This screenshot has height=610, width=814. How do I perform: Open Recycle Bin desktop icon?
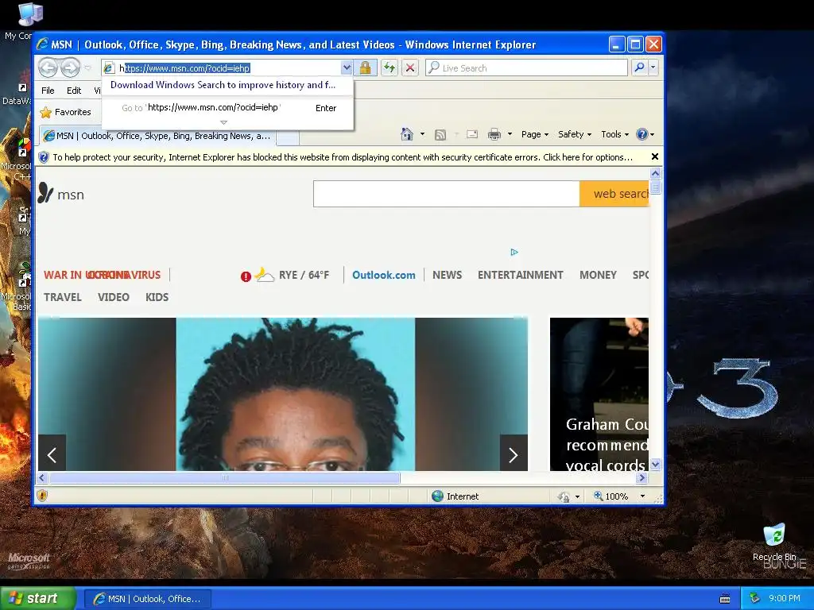pos(774,542)
